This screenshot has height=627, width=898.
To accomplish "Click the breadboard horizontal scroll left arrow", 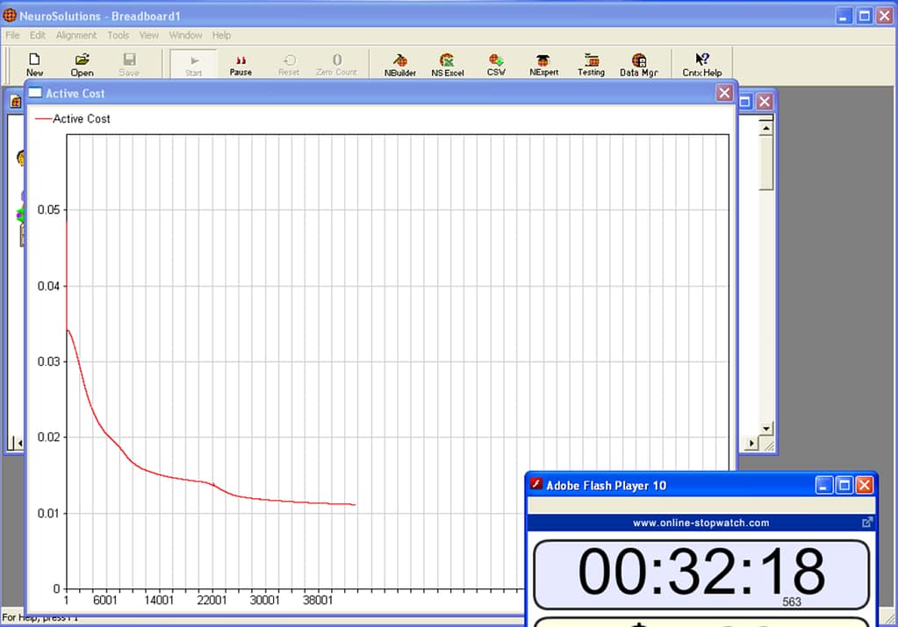I will click(x=19, y=443).
